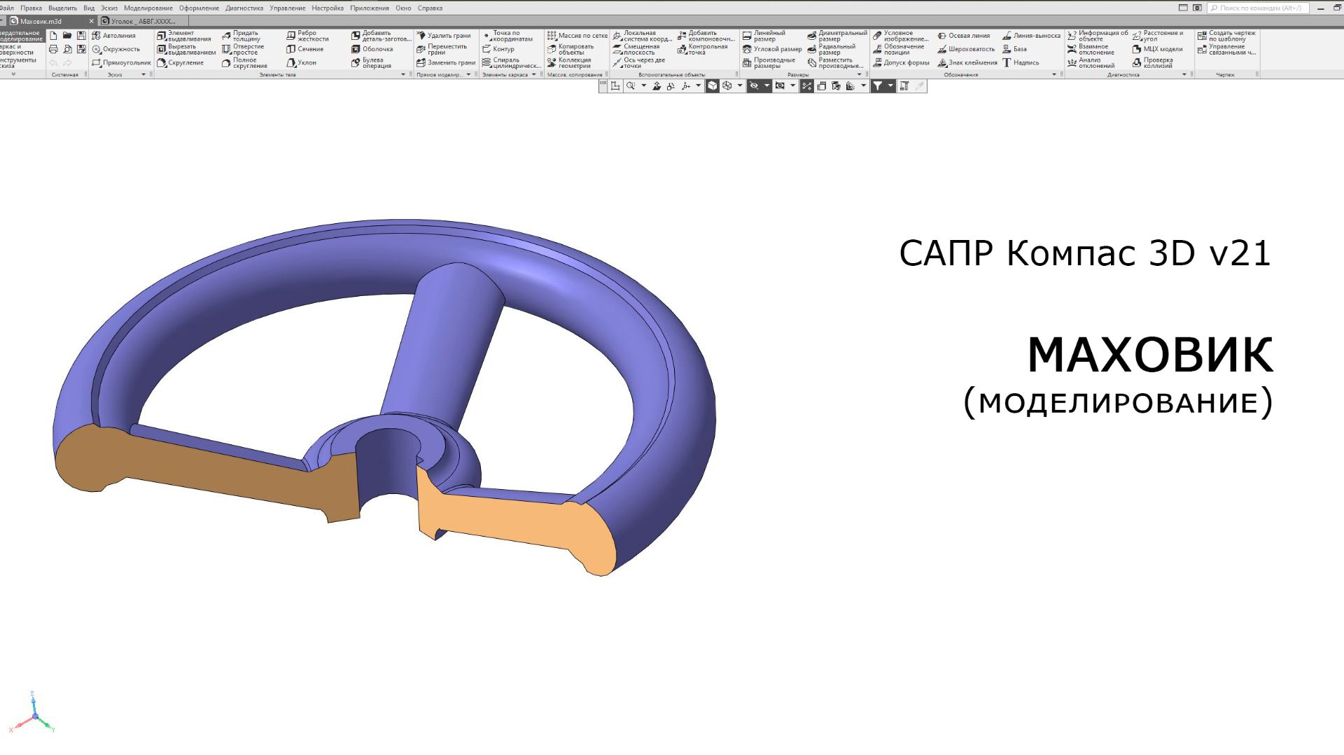Viewport: 1344px width, 755px height.
Task: Select Придать толщину tool
Action: click(241, 36)
